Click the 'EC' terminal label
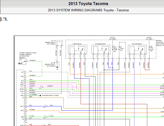This screenshot has width=164, height=126. pos(22,93)
